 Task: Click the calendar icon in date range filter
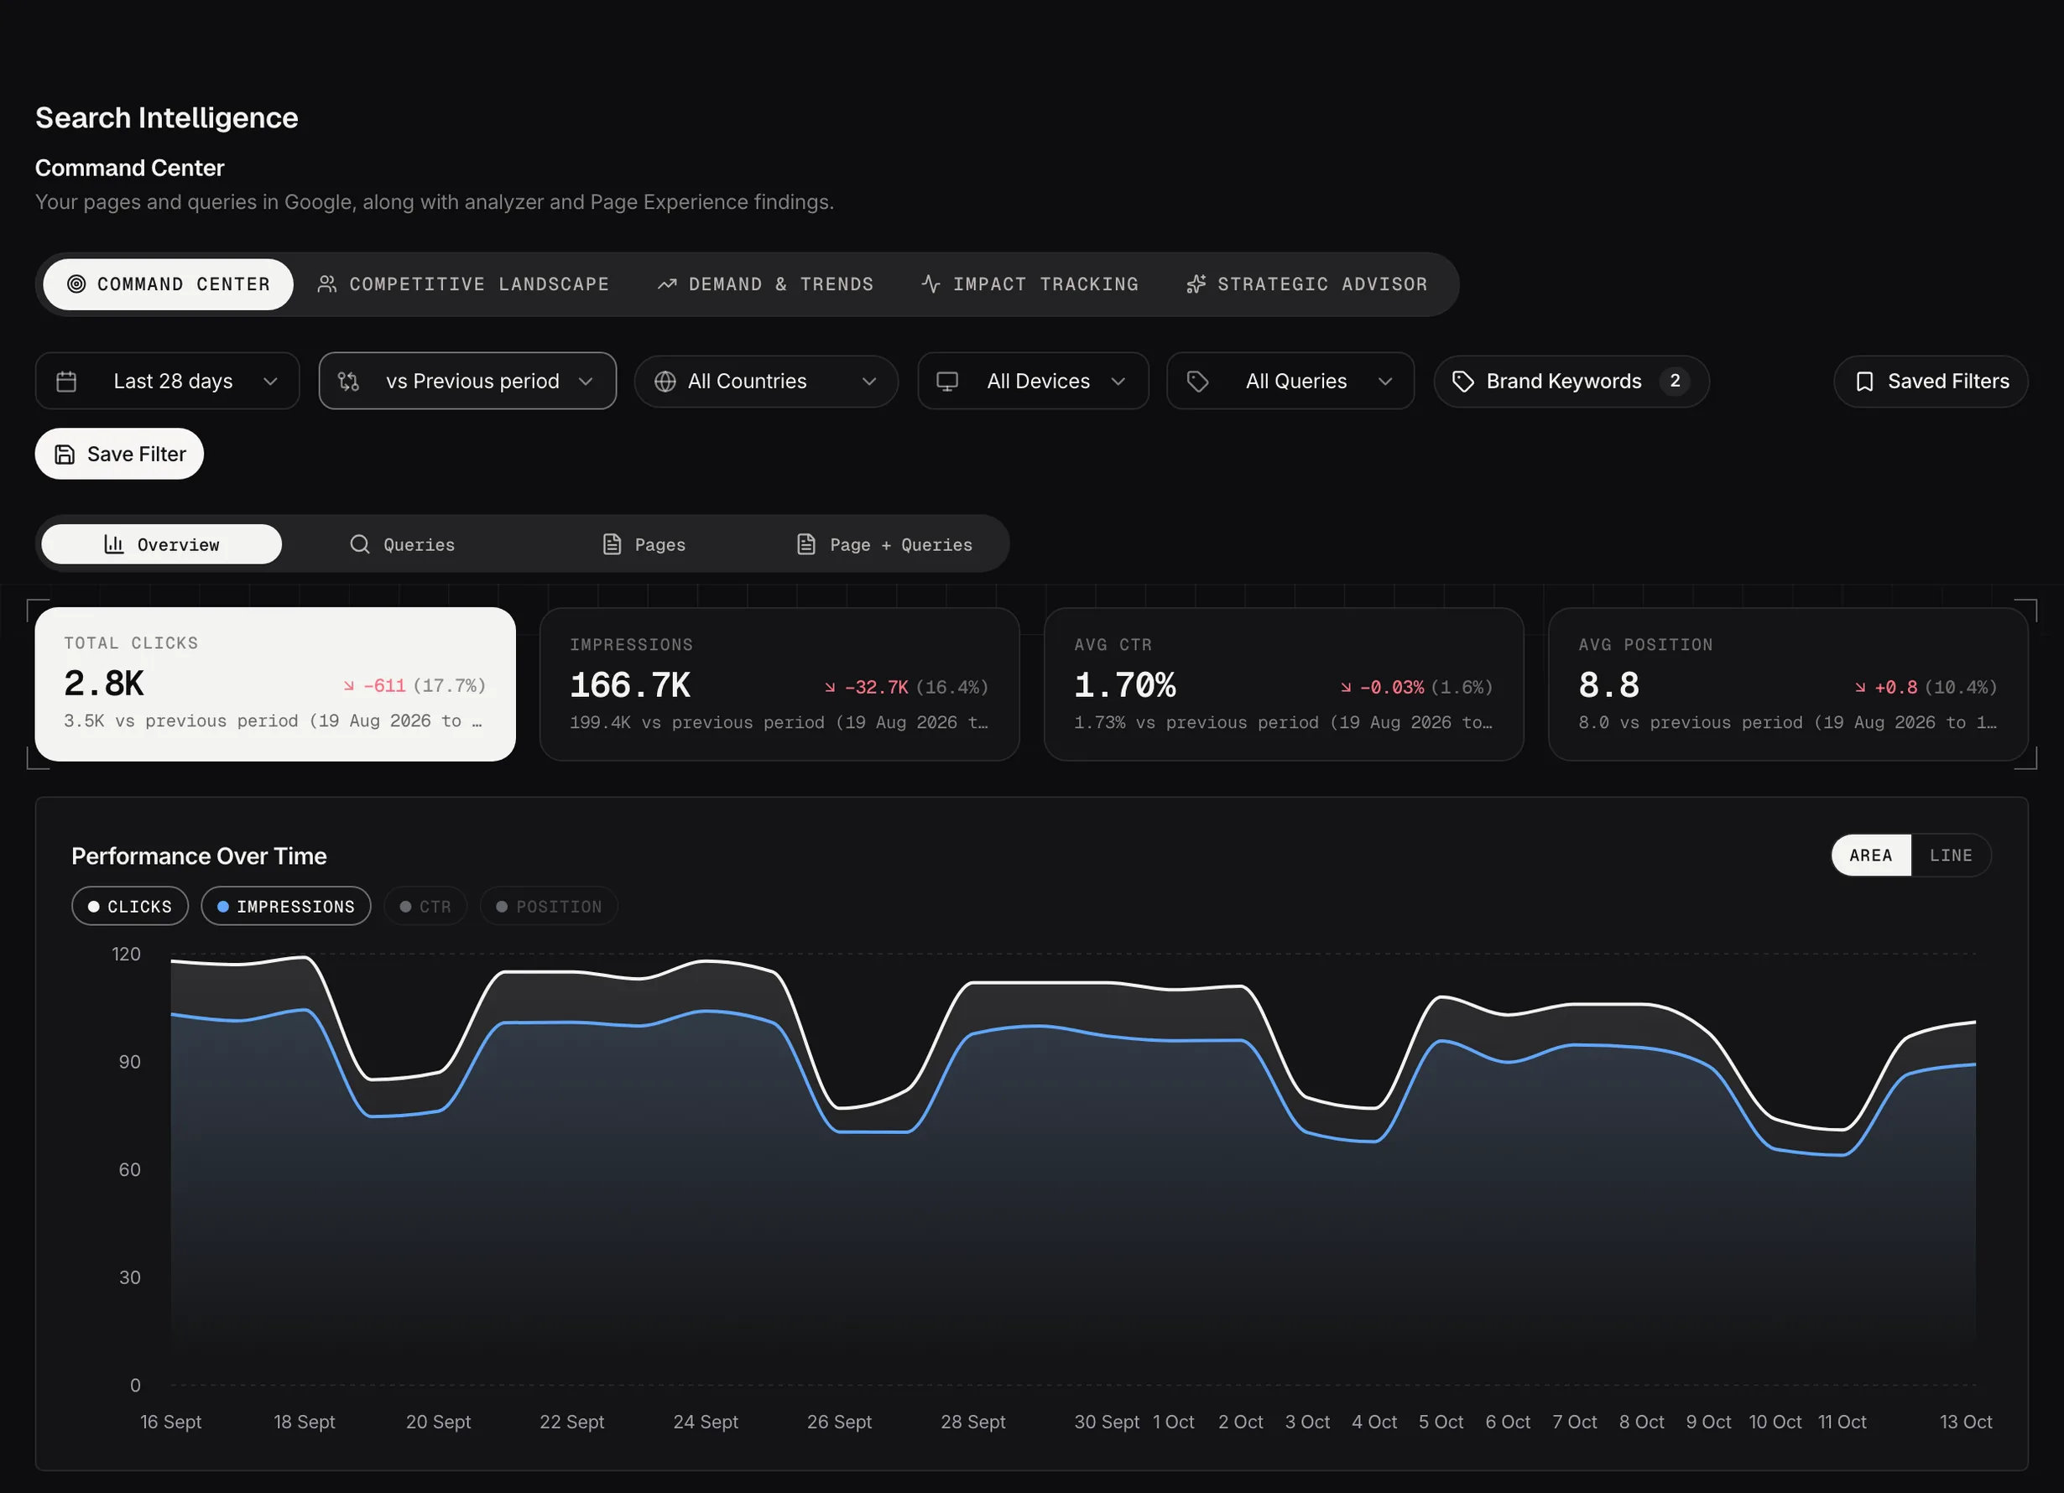(66, 381)
